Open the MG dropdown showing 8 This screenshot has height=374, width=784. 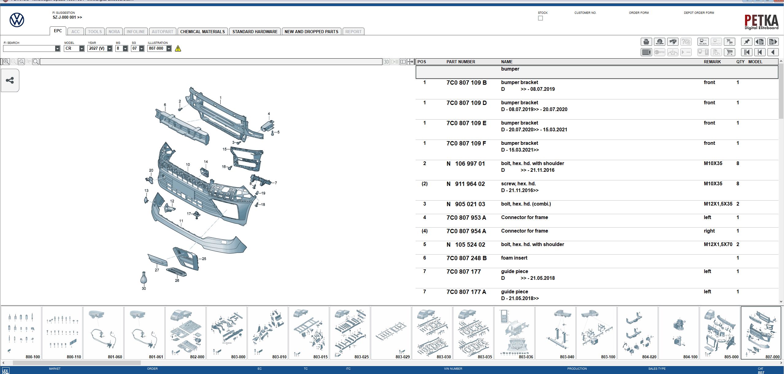(x=125, y=48)
